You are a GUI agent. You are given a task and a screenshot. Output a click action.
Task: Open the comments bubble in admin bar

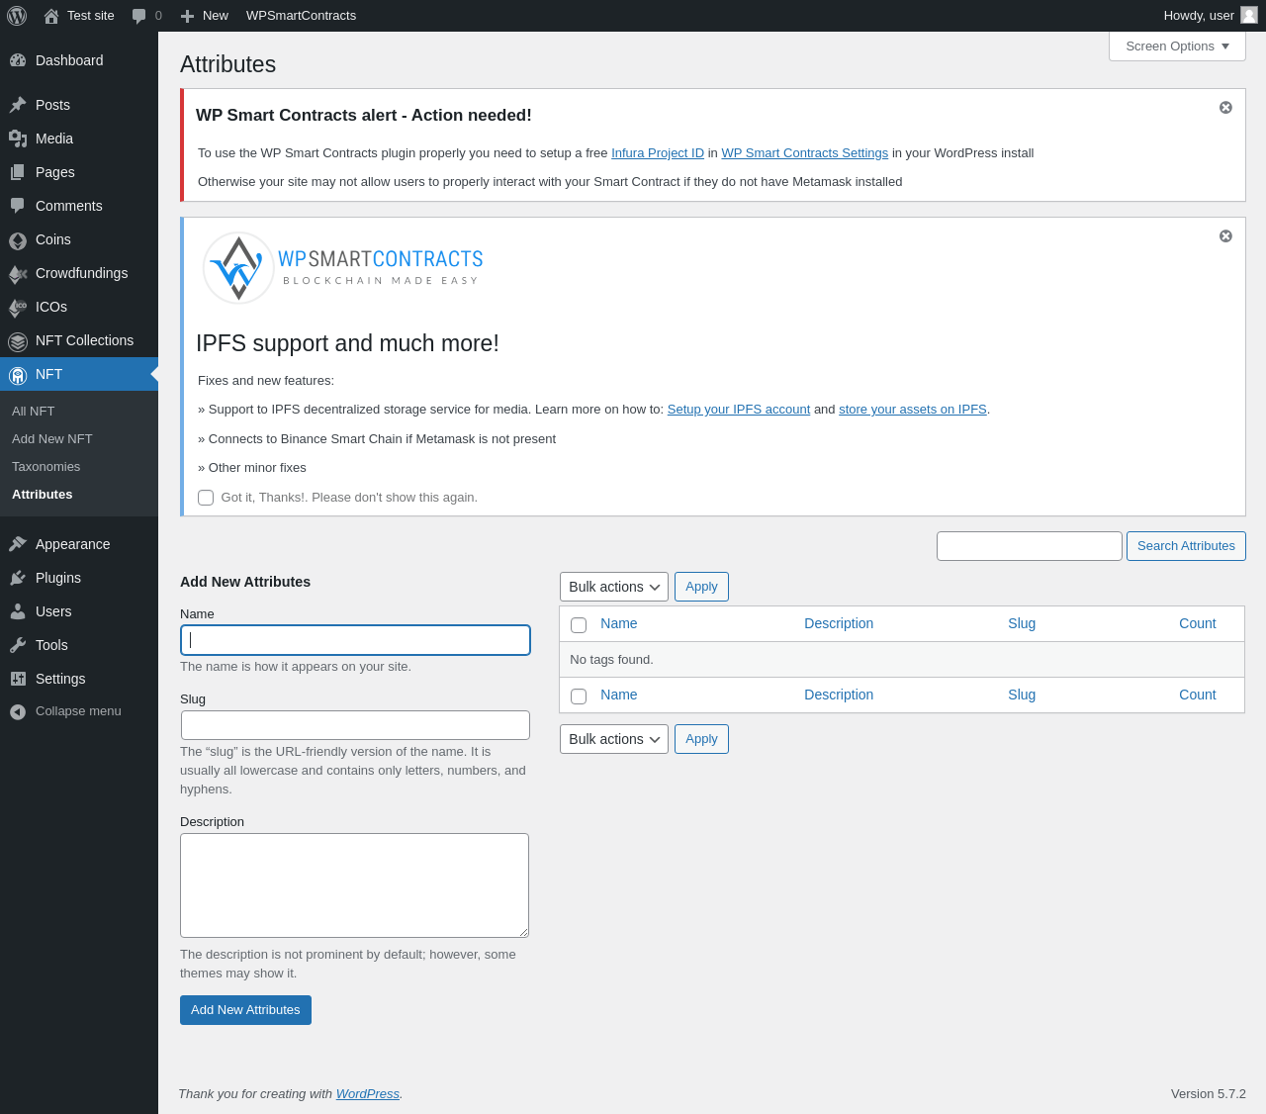tap(139, 16)
